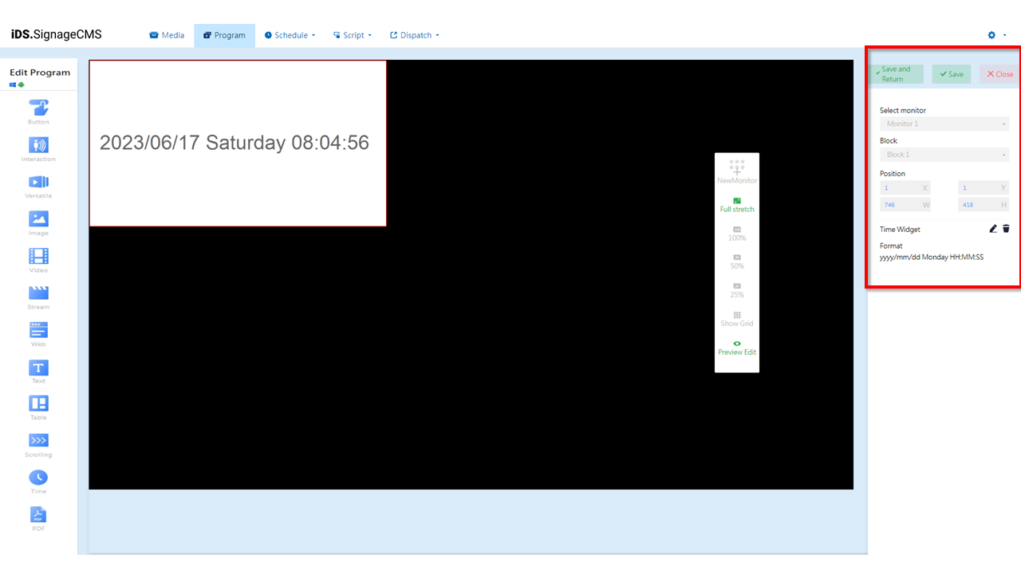Viewport: 1021px width, 574px height.
Task: Click the Save and Return button
Action: click(x=896, y=74)
